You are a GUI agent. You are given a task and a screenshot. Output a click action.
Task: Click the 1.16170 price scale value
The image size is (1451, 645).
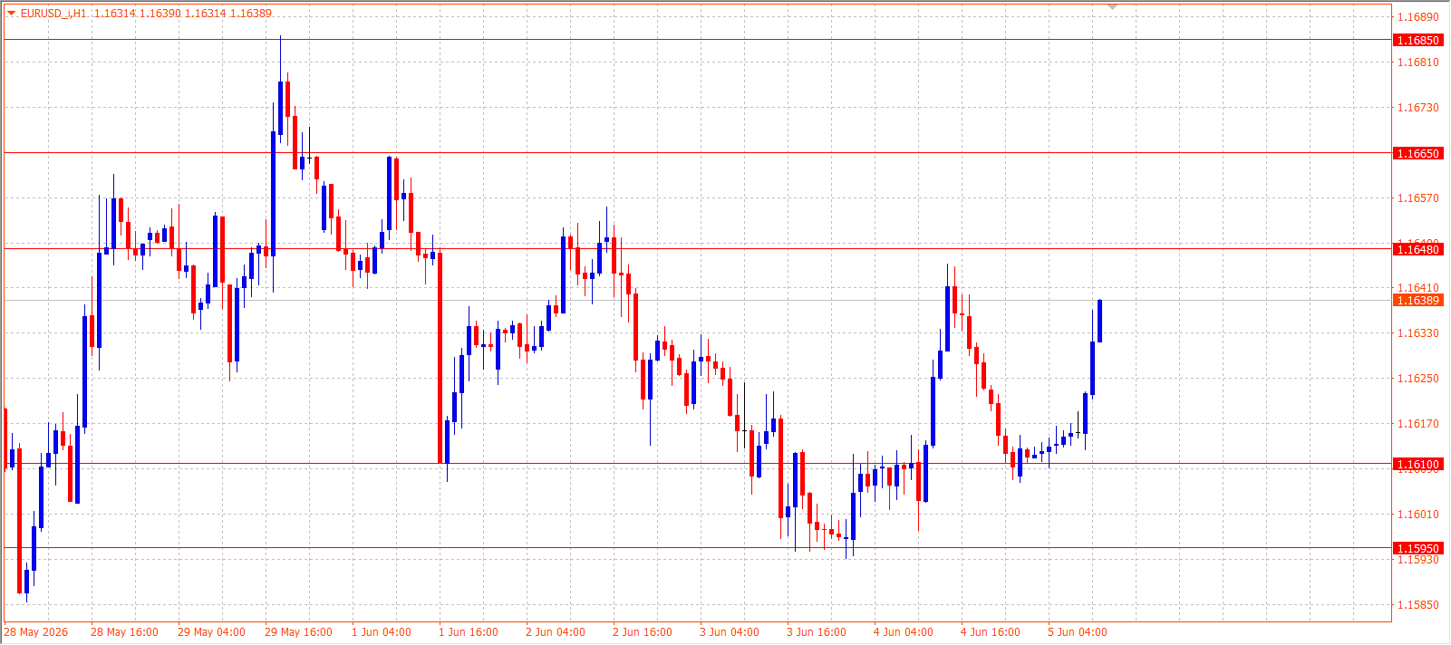1417,424
